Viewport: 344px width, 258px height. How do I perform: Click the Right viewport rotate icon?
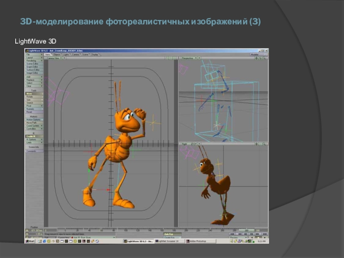(x=260, y=144)
